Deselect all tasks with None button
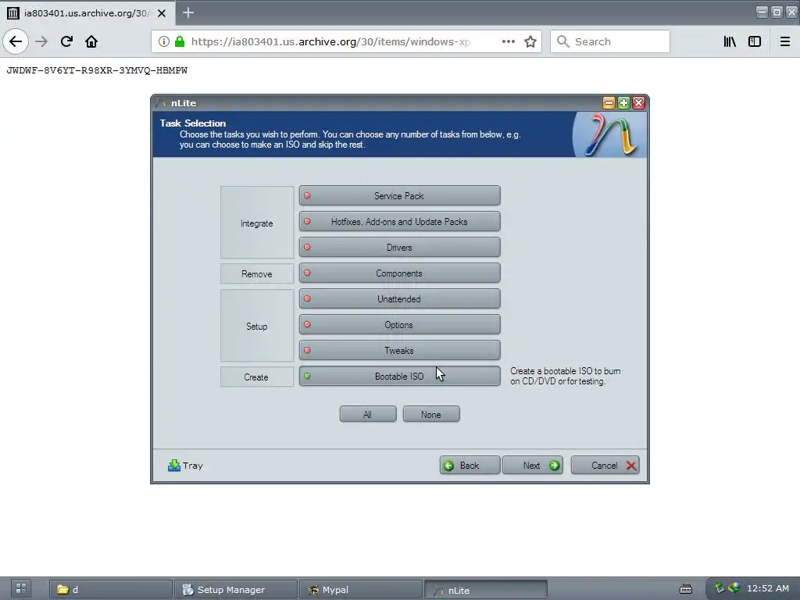Image resolution: width=800 pixels, height=600 pixels. tap(431, 414)
